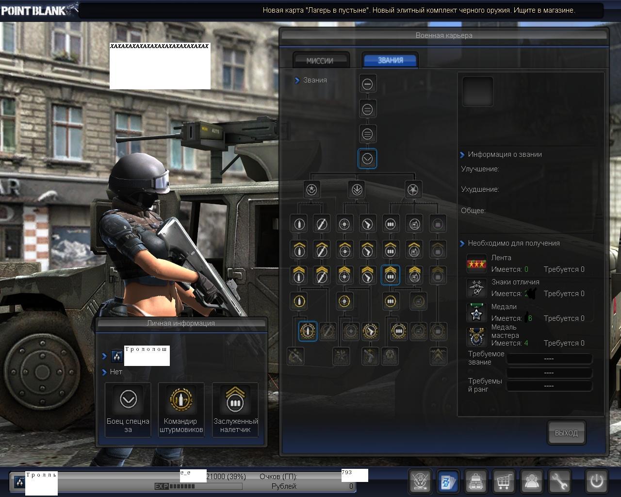Image resolution: width=621 pixels, height=497 pixels.
Task: Open the clan crossed-rifles emblem in bottom bar
Action: [x=420, y=481]
